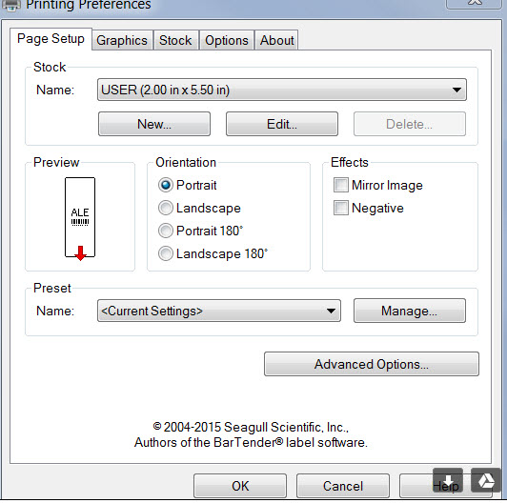The width and height of the screenshot is (507, 503).
Task: Expand the Preset Name dropdown
Action: click(219, 311)
